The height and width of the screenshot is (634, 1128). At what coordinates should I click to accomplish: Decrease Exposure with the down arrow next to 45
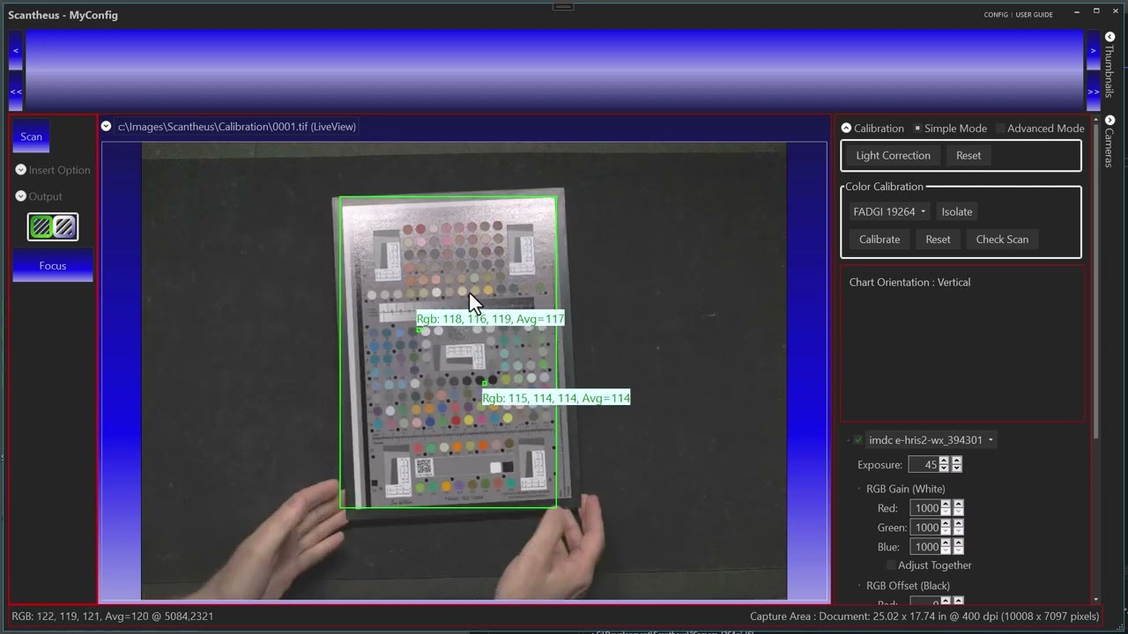click(x=944, y=468)
